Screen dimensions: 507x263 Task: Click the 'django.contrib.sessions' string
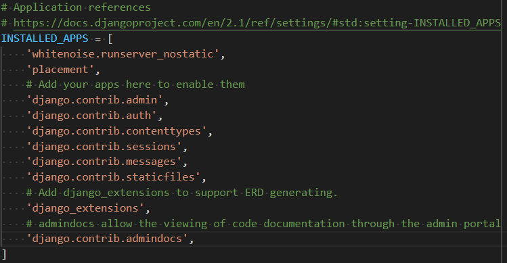(x=104, y=146)
